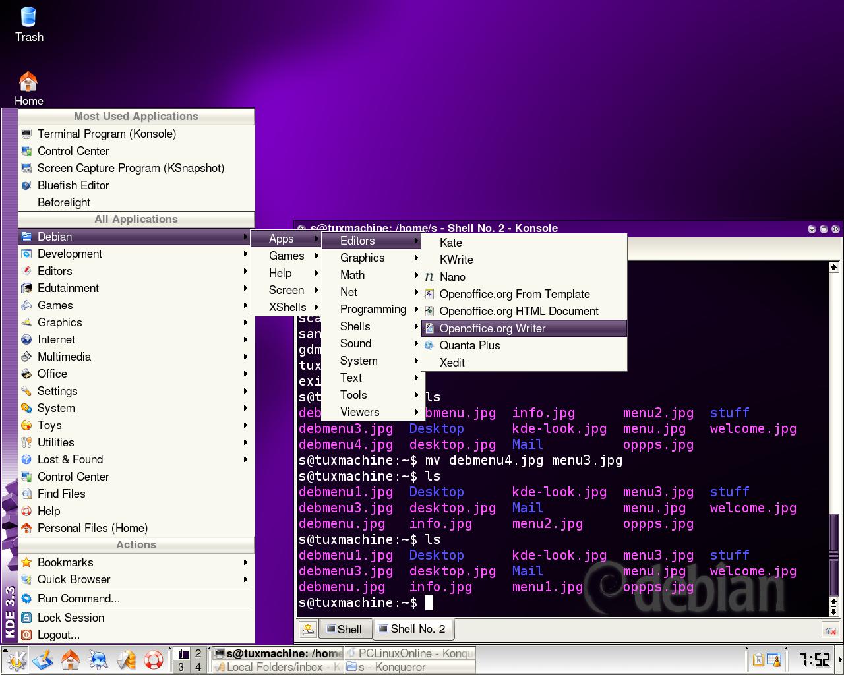Switch to the Shell No. 2 tab
Screen dimensions: 844x675
coord(412,629)
